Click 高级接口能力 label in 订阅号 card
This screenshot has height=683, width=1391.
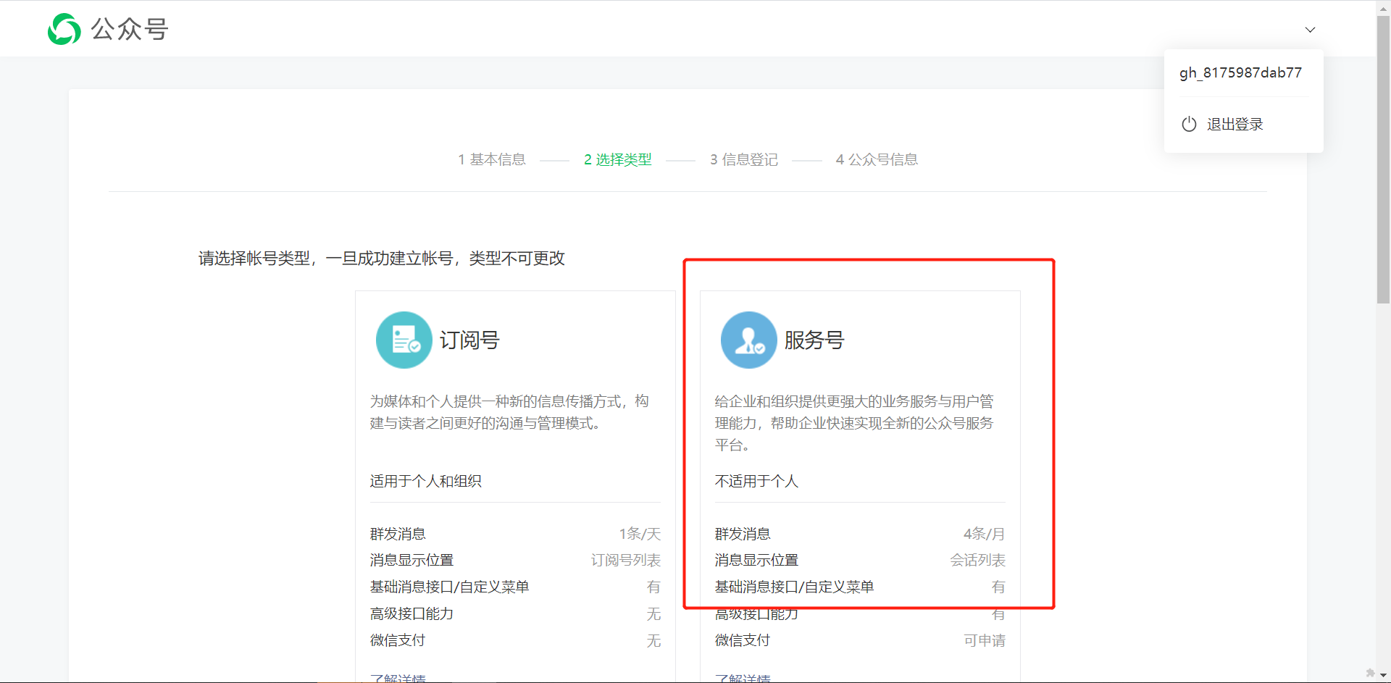click(412, 613)
